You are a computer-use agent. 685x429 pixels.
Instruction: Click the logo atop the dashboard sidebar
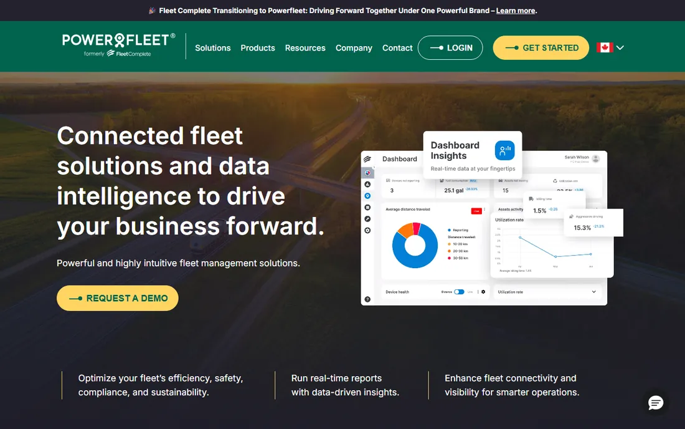[367, 159]
